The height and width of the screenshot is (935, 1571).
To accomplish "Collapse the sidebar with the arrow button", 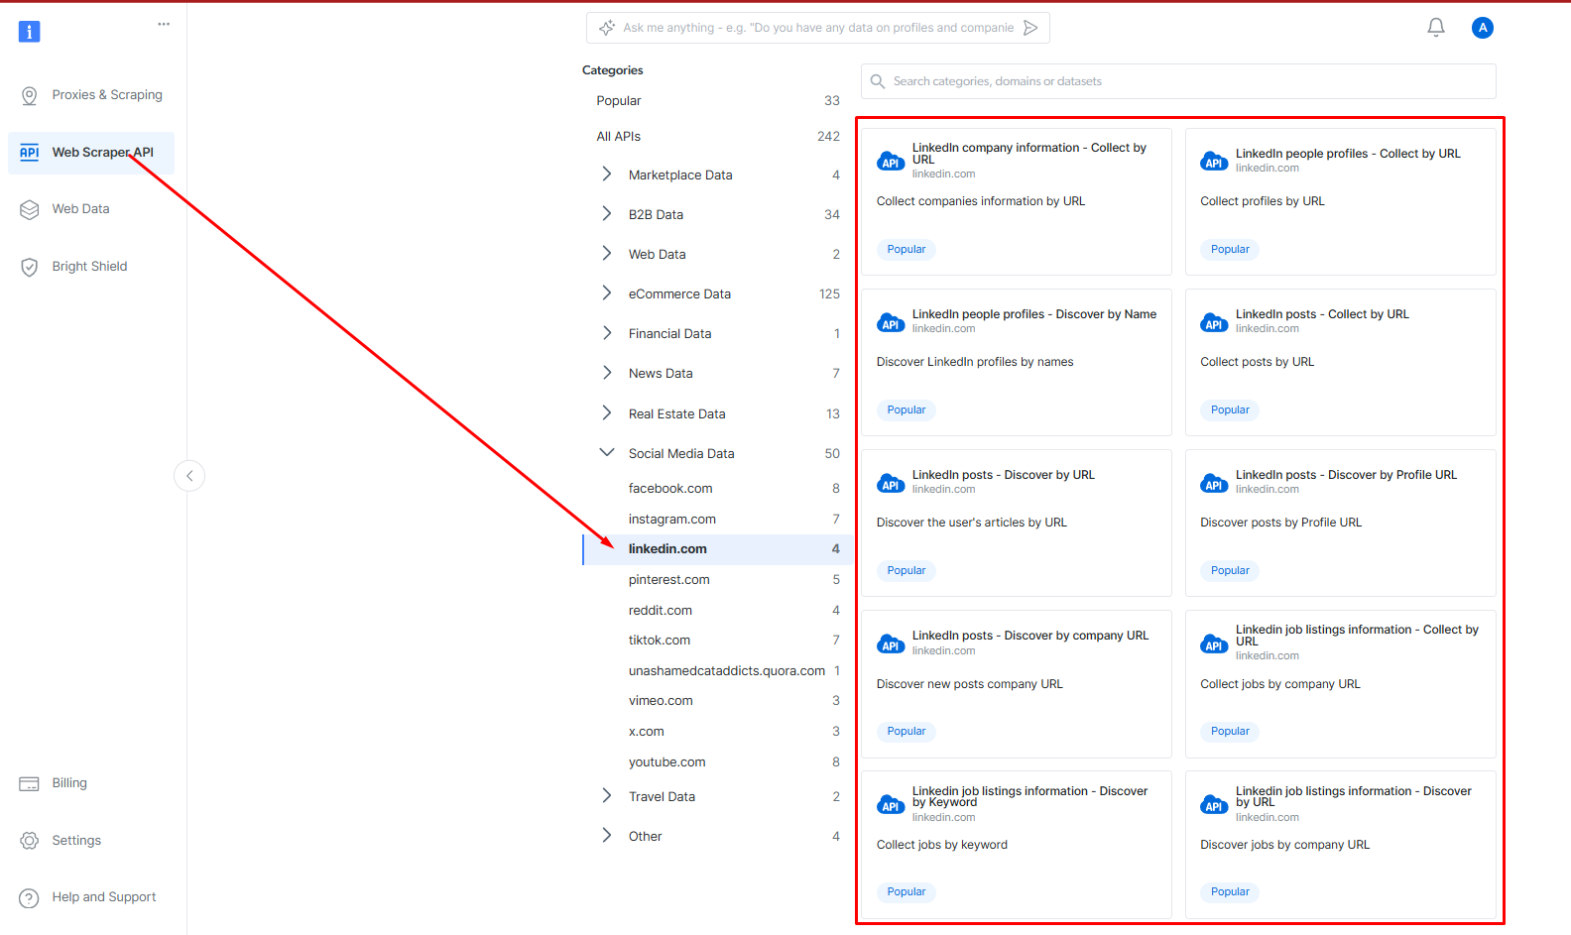I will coord(189,476).
